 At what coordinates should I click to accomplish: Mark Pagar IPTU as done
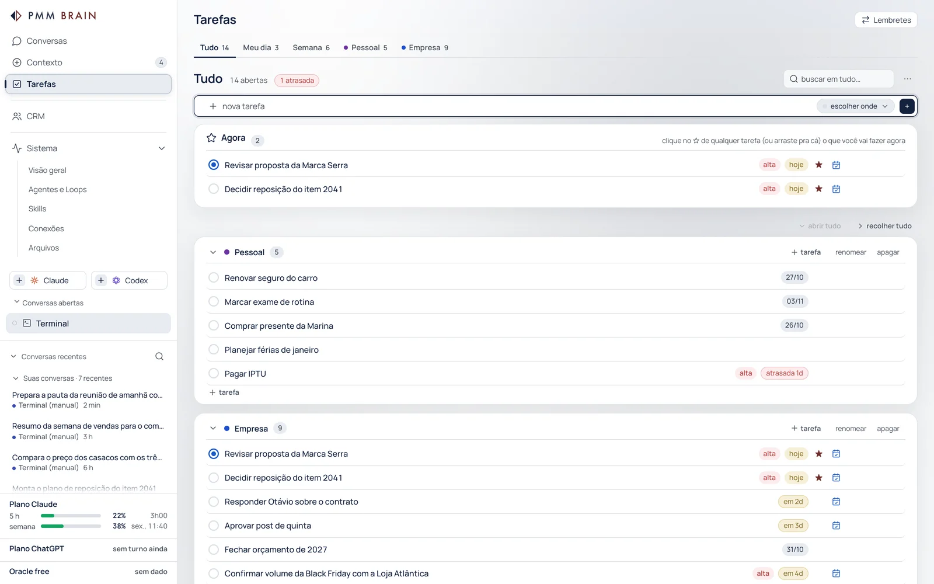(214, 374)
